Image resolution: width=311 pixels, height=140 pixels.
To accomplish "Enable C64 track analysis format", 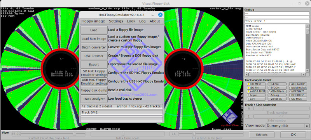I will [257, 99].
